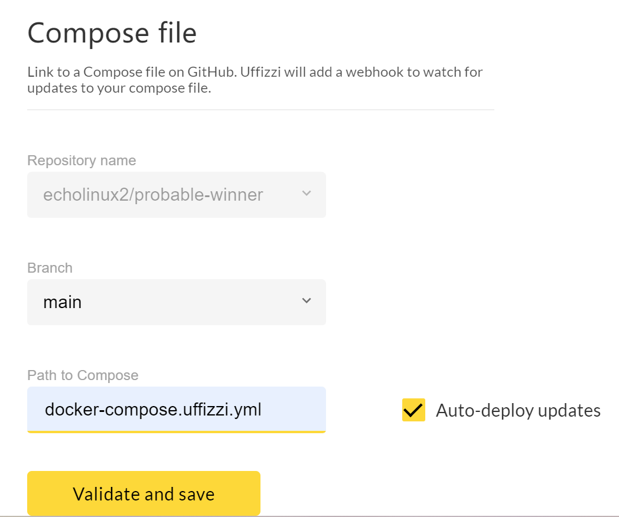Click the chevron arrow in Branch selector
The width and height of the screenshot is (619, 517).
(x=306, y=301)
